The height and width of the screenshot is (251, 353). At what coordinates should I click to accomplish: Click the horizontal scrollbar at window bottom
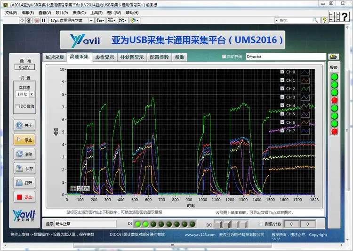coord(173,245)
